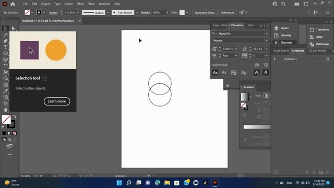Open File Explorer from the taskbar
334x188 pixels.
167,183
